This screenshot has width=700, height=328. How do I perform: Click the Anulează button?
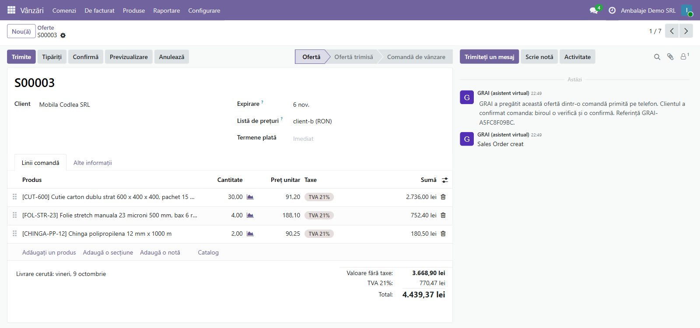tap(171, 57)
